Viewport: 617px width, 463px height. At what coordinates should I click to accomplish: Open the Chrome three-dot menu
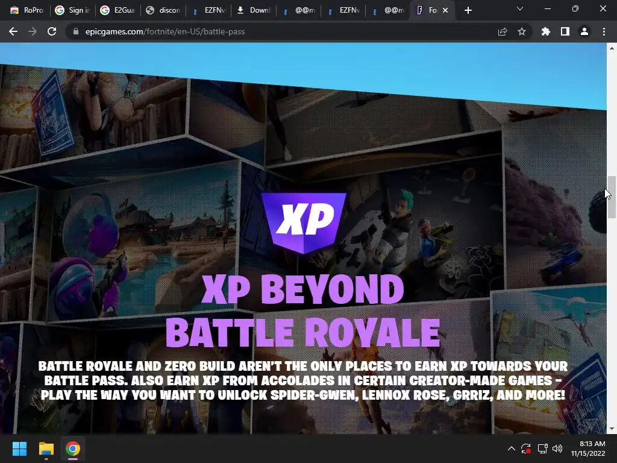[x=604, y=31]
